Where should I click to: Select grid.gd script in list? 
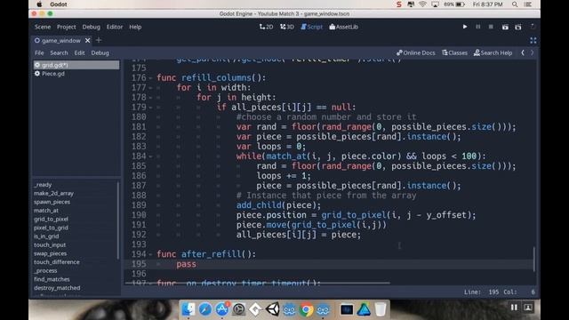tap(76, 65)
